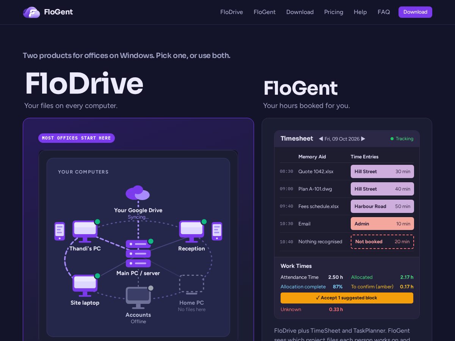Go to previous timesheet day arrow
The image size is (455, 341).
321,139
